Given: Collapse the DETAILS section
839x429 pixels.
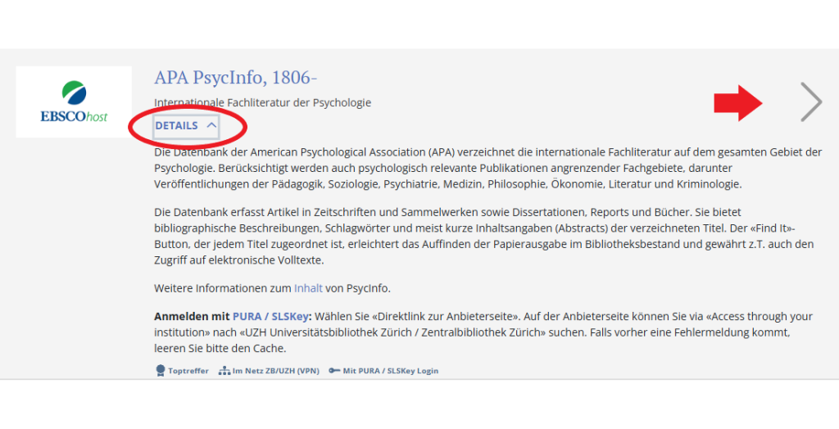Looking at the screenshot, I should [177, 126].
